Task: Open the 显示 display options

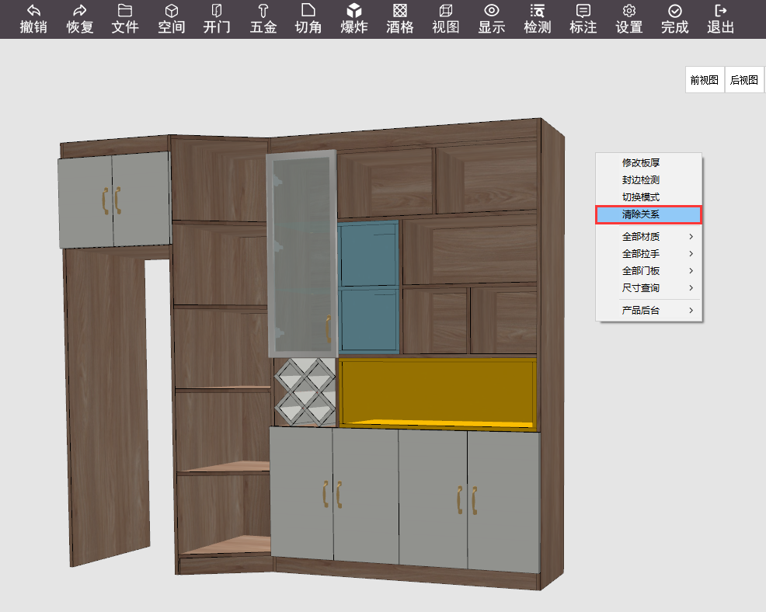Action: click(492, 19)
